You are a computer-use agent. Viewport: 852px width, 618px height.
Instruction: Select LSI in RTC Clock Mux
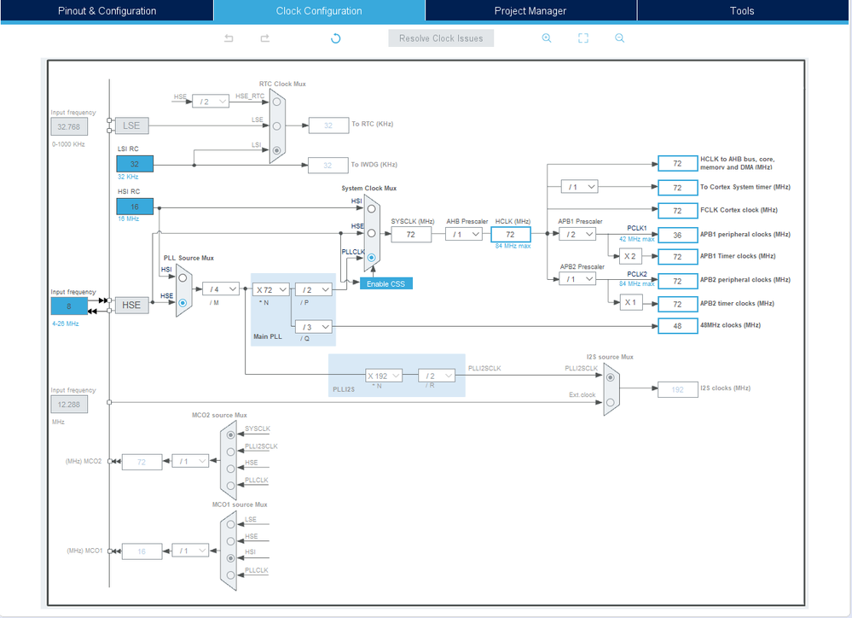pyautogui.click(x=277, y=150)
